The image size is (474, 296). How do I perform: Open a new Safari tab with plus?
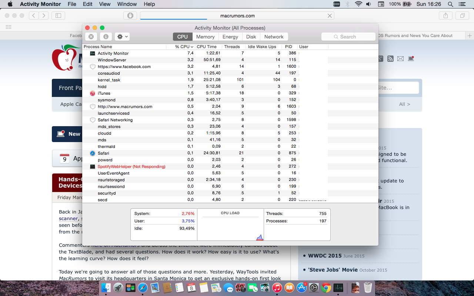470,36
